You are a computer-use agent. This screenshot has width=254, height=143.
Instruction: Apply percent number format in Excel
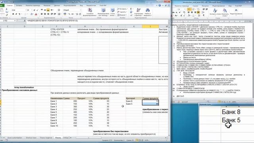click(69, 14)
